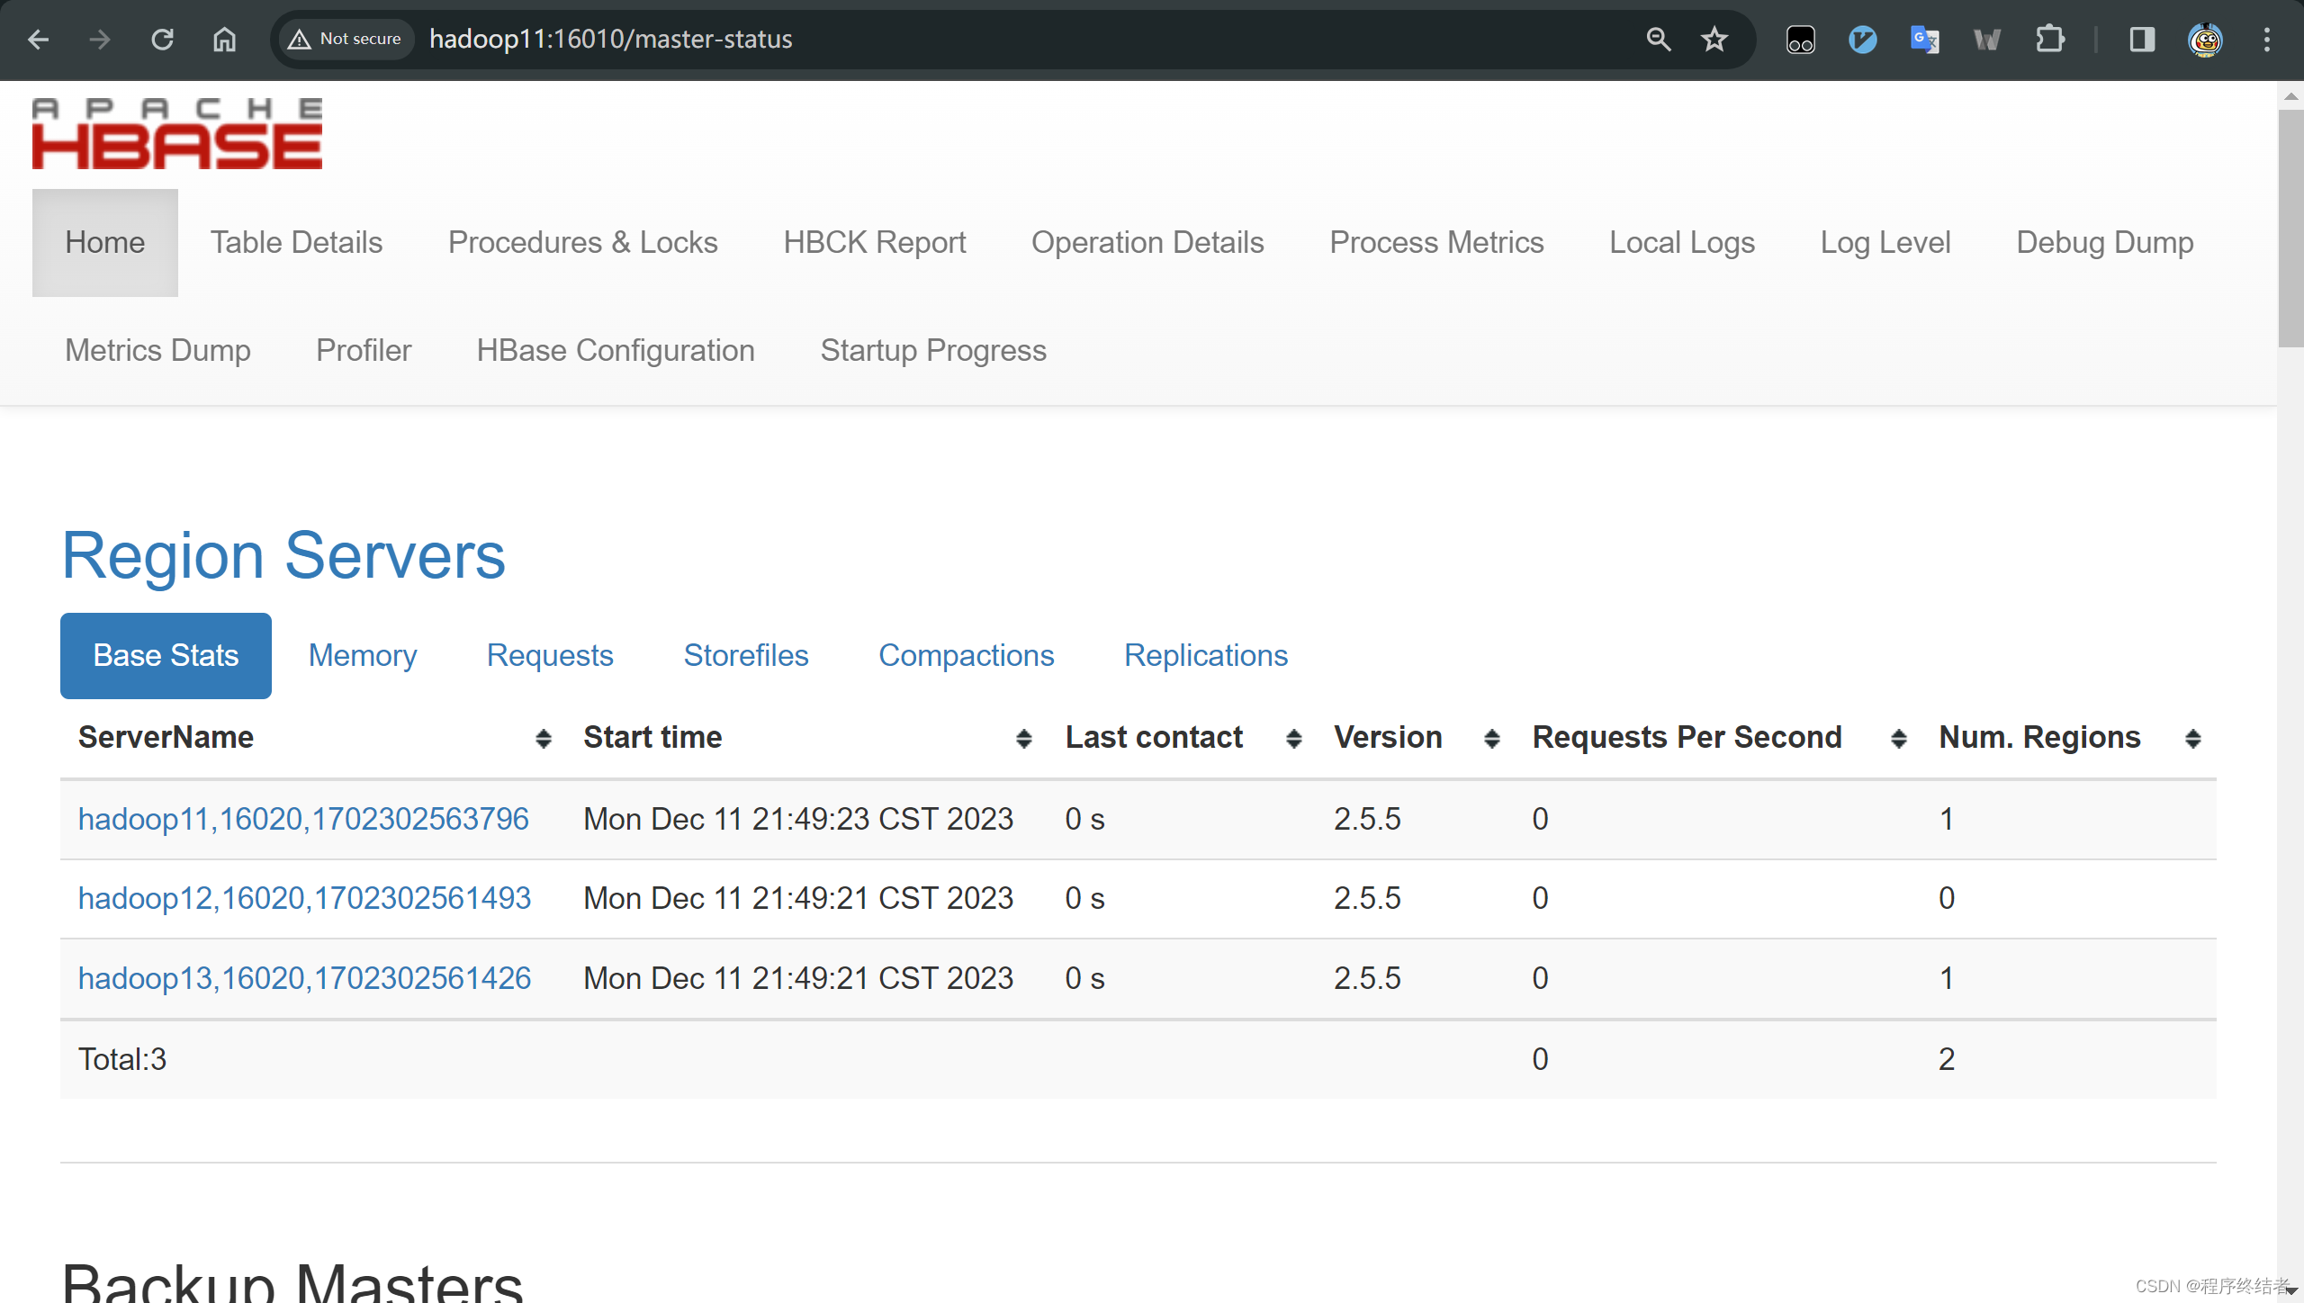Switch to the Memory tab
2304x1303 pixels.
point(363,655)
